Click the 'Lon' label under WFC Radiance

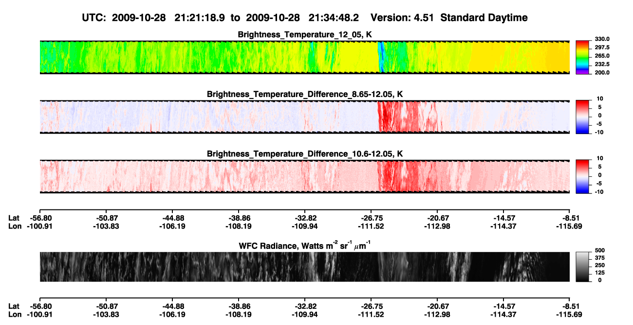click(15, 314)
